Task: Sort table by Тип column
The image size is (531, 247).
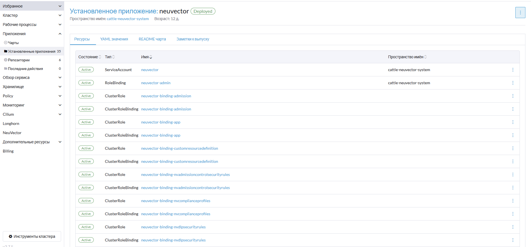Action: click(113, 57)
